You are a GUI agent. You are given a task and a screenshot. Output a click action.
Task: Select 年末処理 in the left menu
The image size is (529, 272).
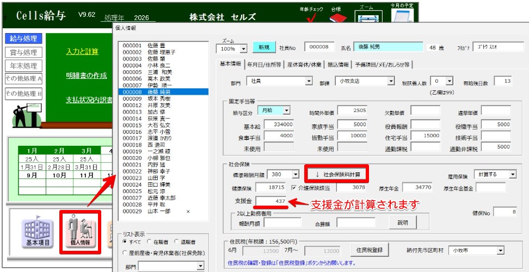click(23, 66)
